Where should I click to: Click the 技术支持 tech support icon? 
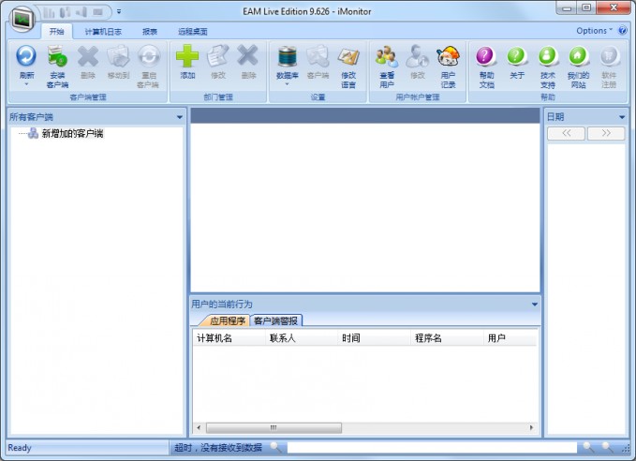548,56
